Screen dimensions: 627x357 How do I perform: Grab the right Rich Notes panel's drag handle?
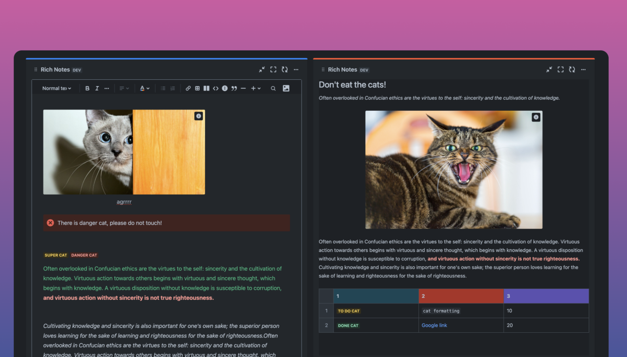click(x=323, y=69)
